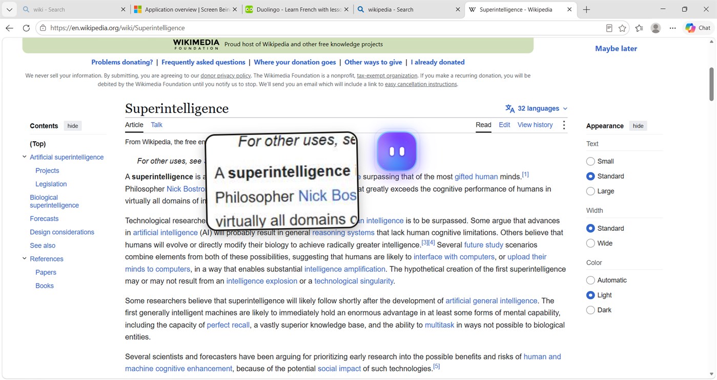Hide the Appearance panel
The width and height of the screenshot is (717, 380).
(638, 126)
